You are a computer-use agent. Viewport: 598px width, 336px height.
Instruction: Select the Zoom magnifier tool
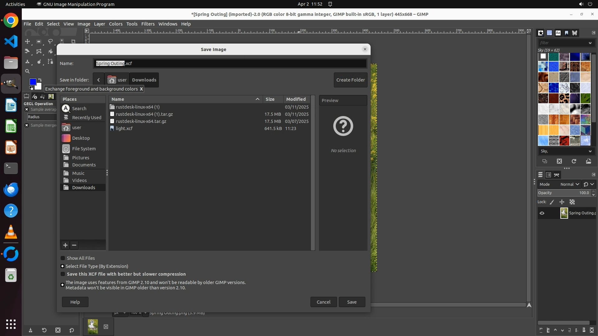pos(27,71)
